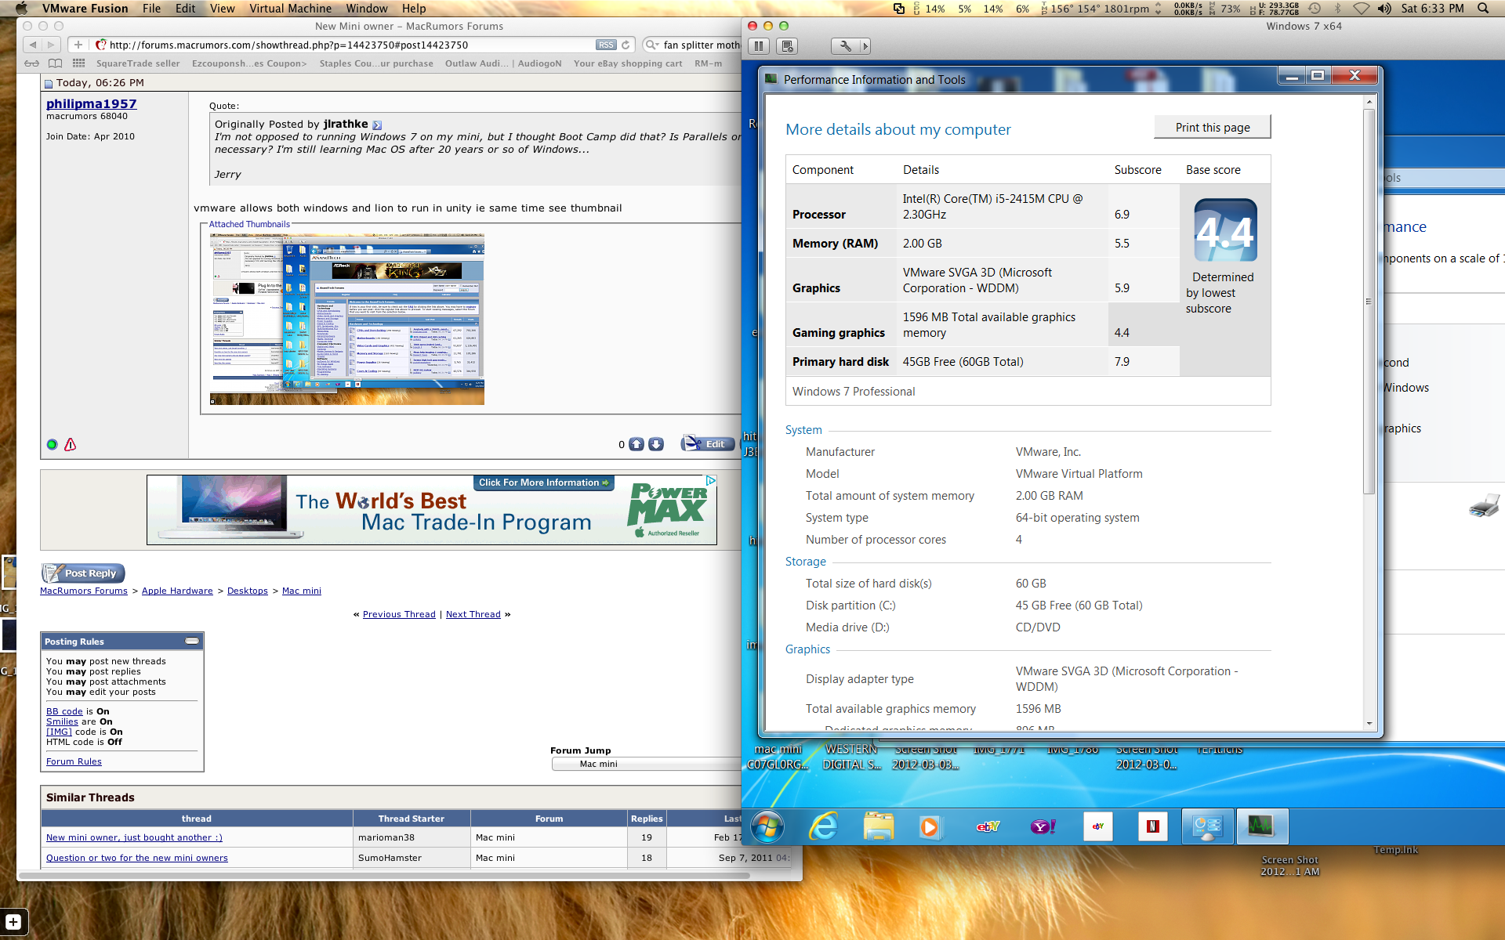Open the Forum Jump dropdown
The height and width of the screenshot is (940, 1505).
pos(646,764)
